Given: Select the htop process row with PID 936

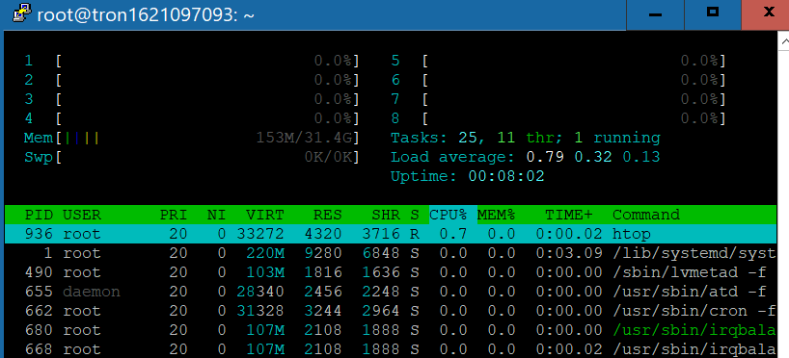Looking at the screenshot, I should pos(391,234).
